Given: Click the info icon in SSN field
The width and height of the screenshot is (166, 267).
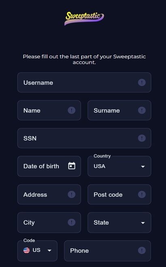Looking at the screenshot, I should click(x=142, y=138).
